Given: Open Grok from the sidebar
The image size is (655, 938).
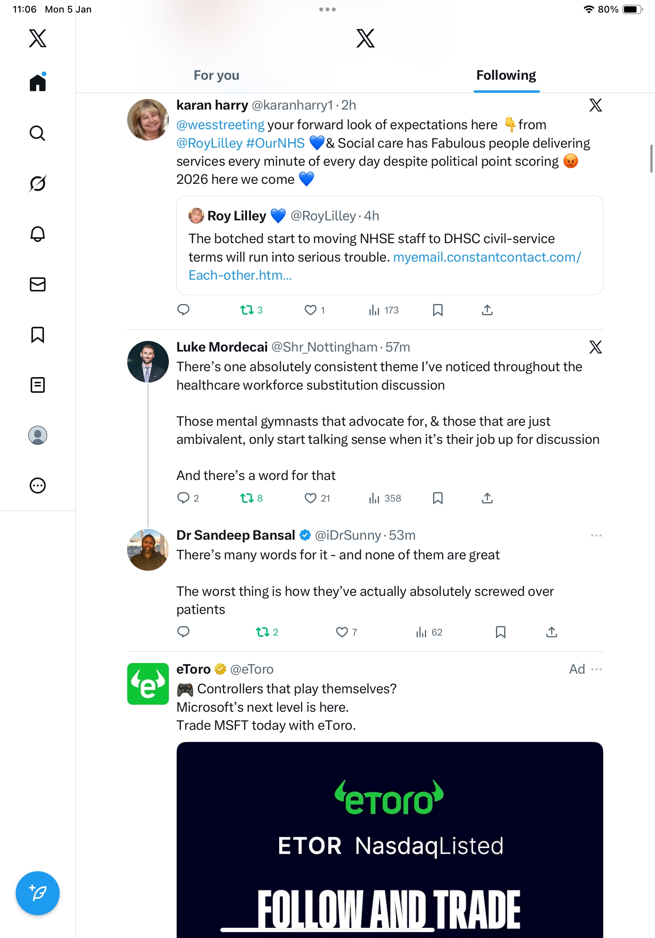Looking at the screenshot, I should [38, 183].
